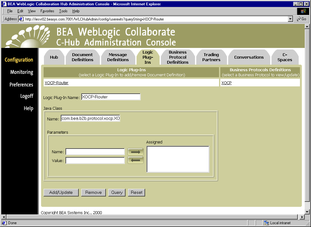Click the Assigned label
The height and width of the screenshot is (227, 311).
tap(154, 142)
